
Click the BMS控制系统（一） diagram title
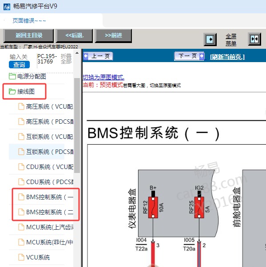click(154, 133)
